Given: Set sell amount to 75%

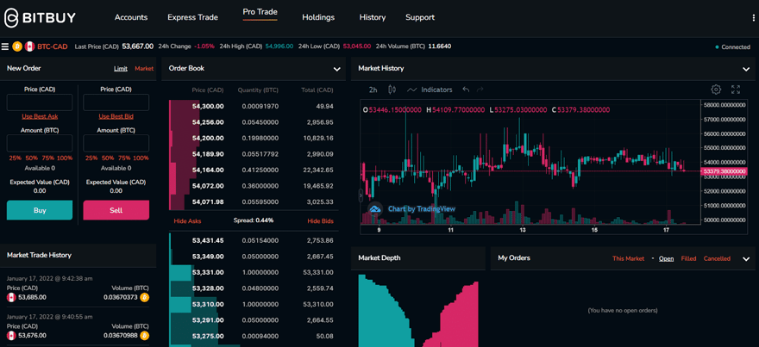Looking at the screenshot, I should (124, 158).
